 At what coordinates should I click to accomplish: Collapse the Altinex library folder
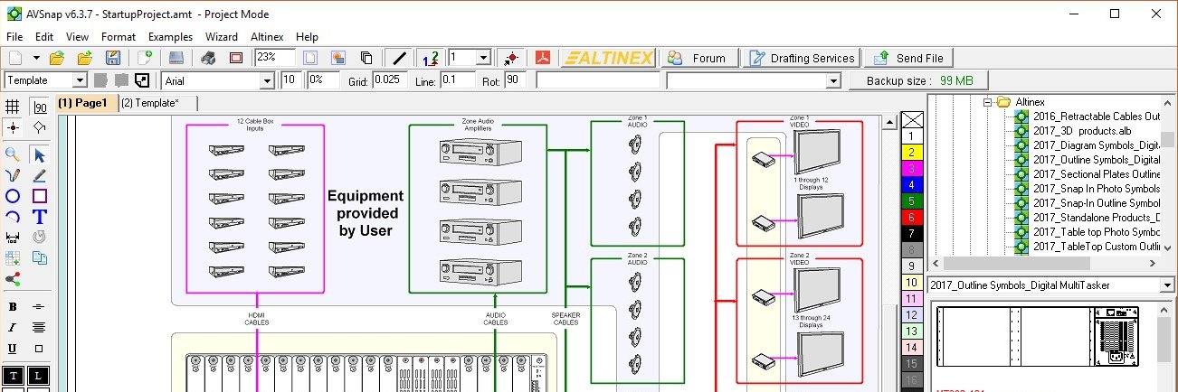click(988, 102)
